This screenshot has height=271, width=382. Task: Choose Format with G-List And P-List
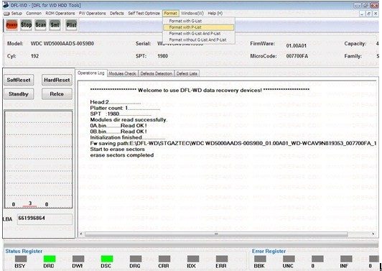pos(199,33)
